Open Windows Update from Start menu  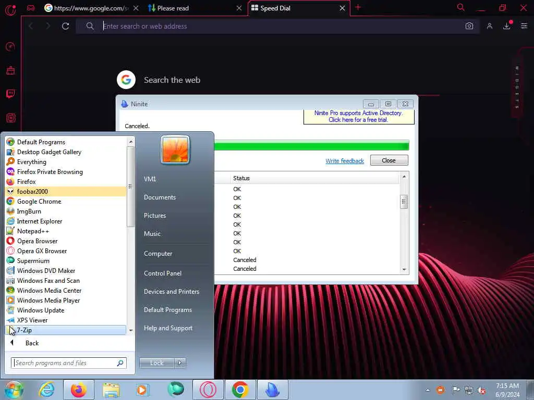66,310
